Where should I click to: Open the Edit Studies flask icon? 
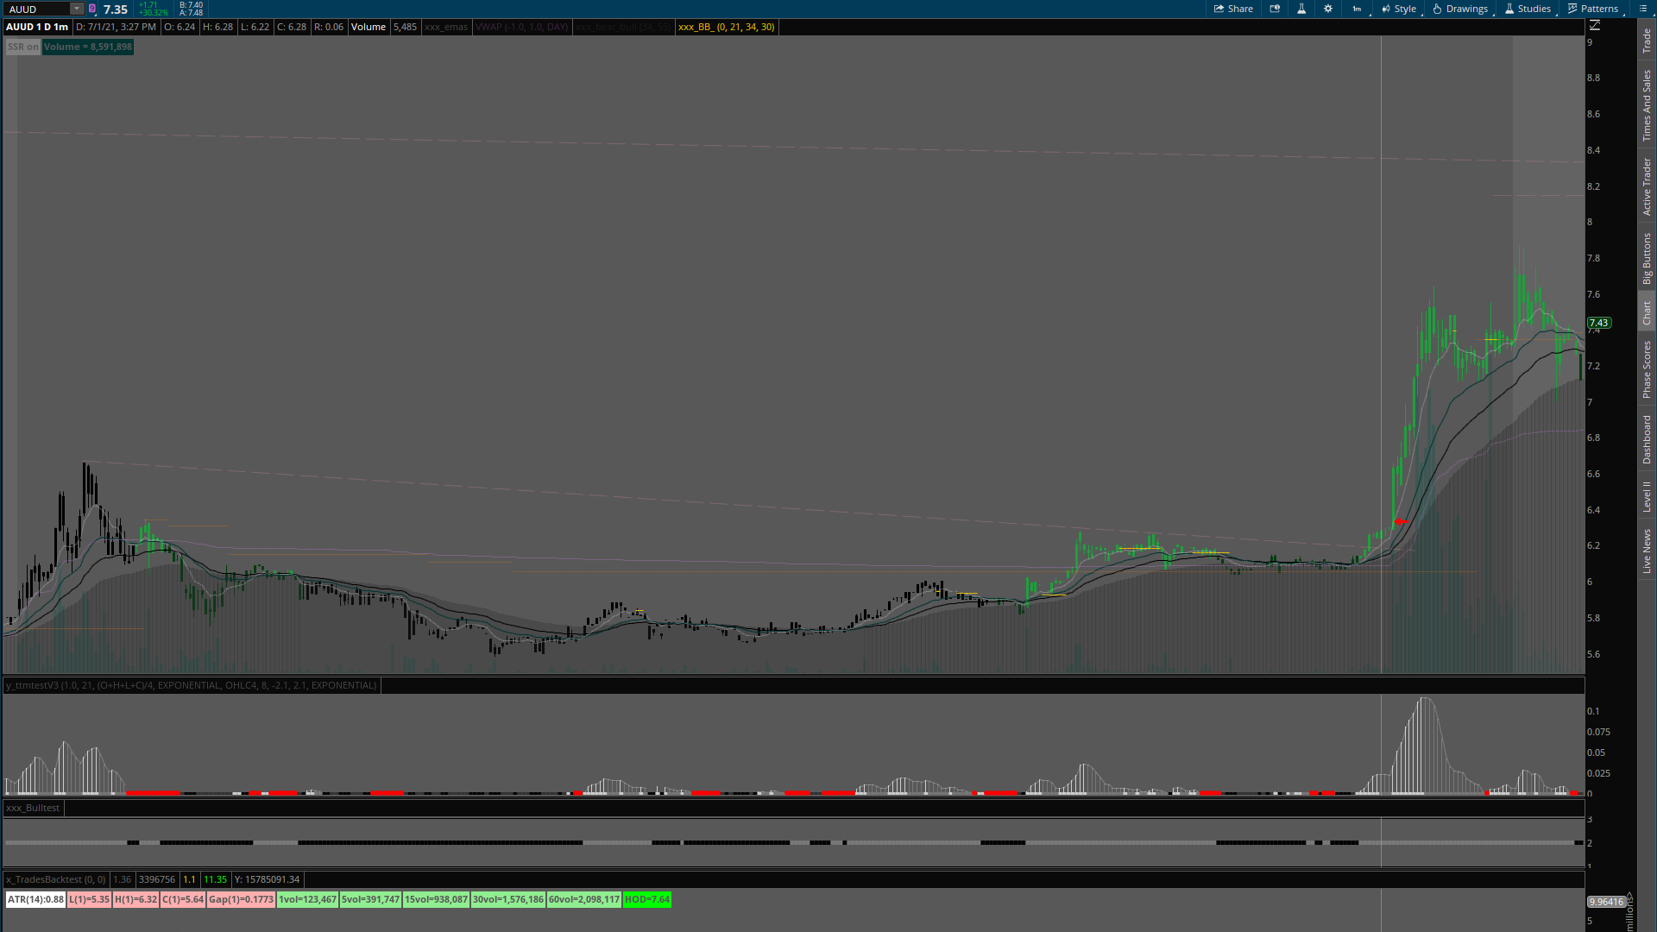point(1301,9)
